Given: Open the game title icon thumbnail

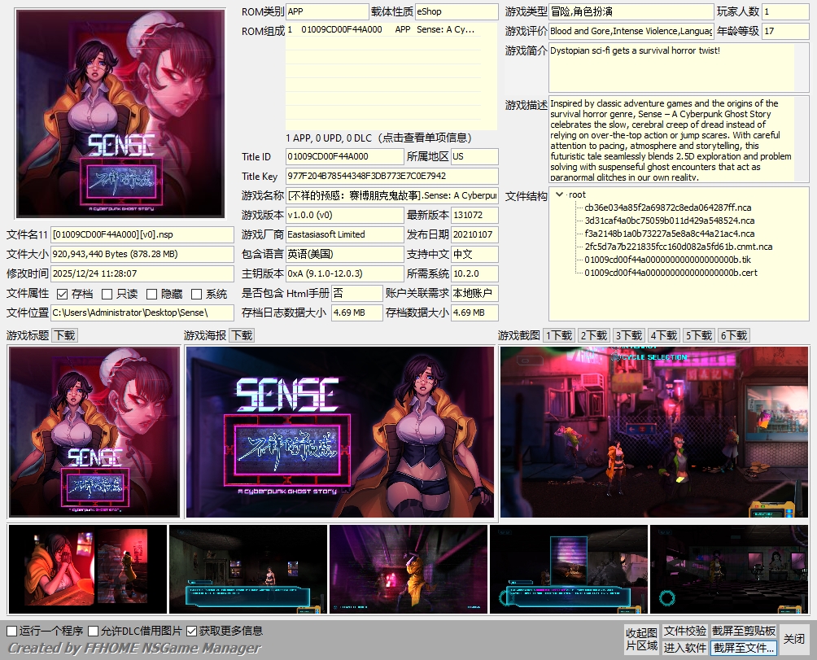Looking at the screenshot, I should [x=94, y=431].
